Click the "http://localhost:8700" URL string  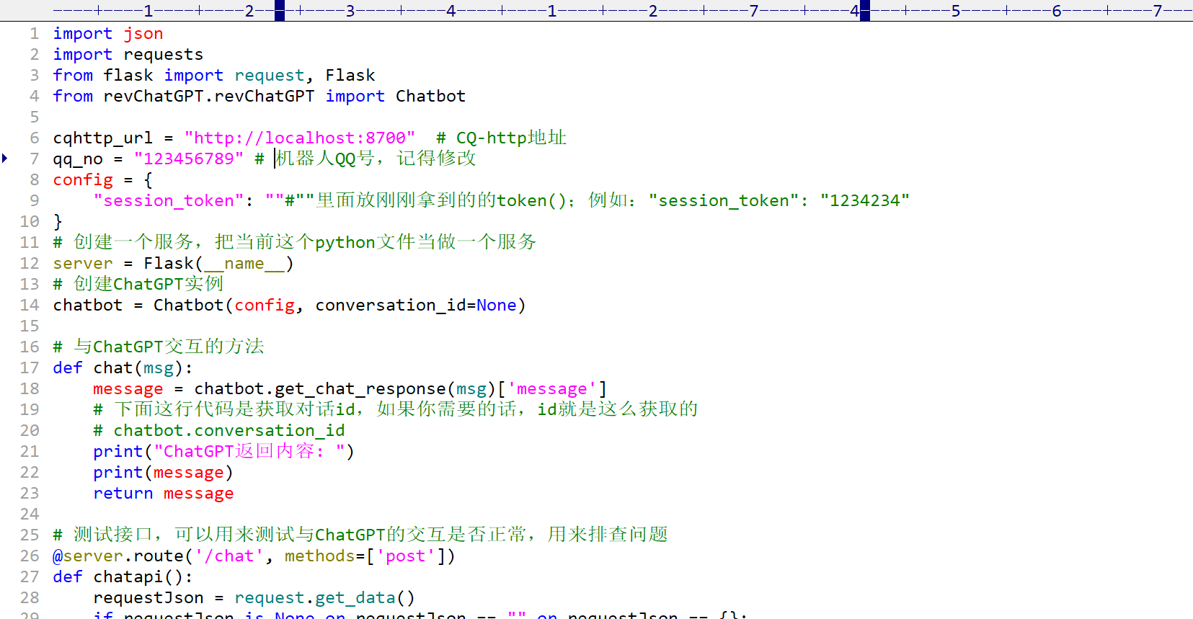point(300,138)
